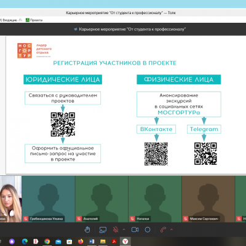Screen dimensions: 246x246
Task: Click the МОСГОРТУР logo on the slide
Action: point(25,50)
